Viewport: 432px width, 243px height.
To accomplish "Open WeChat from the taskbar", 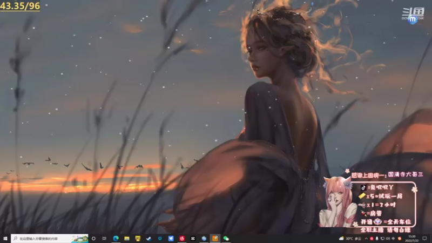I will (226, 239).
